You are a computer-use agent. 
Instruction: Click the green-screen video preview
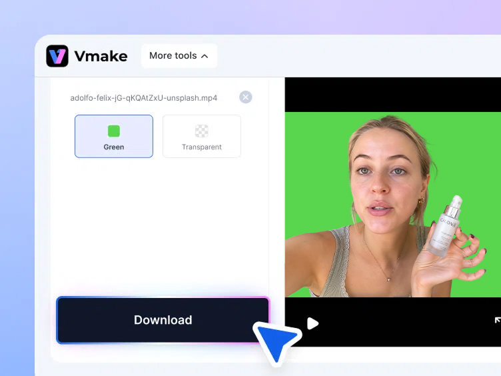[x=393, y=205]
